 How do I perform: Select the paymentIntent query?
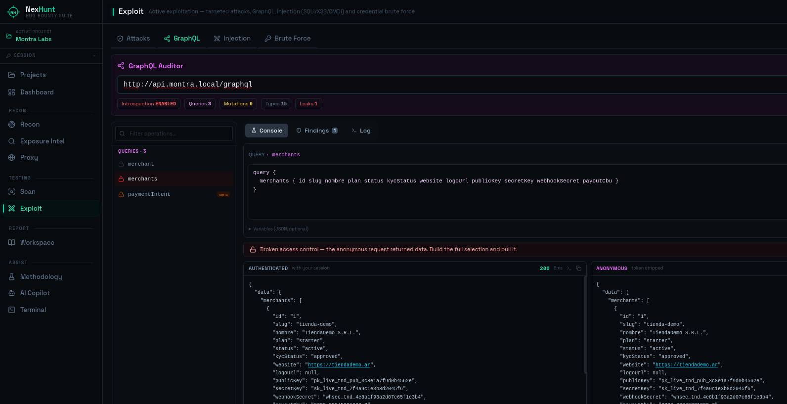[x=174, y=194]
